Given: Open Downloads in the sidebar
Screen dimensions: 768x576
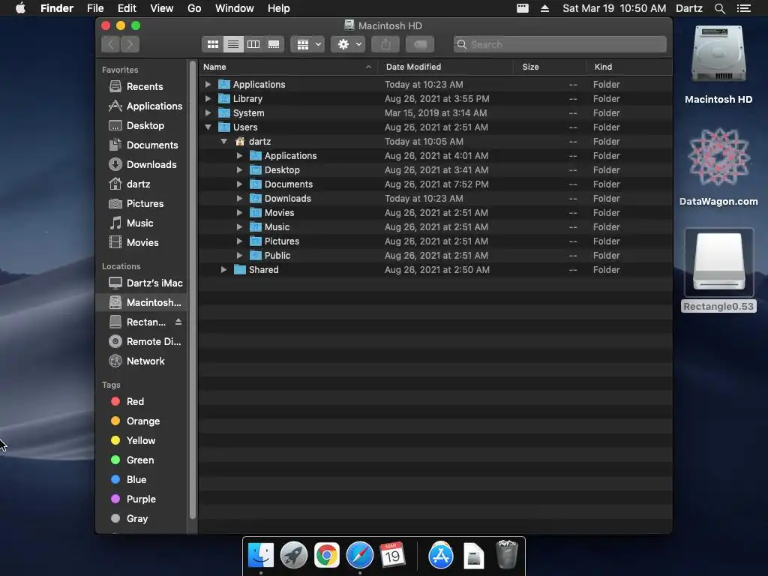Looking at the screenshot, I should pyautogui.click(x=142, y=164).
